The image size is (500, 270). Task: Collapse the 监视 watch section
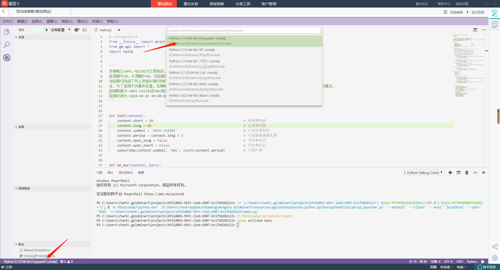[x=52, y=127]
